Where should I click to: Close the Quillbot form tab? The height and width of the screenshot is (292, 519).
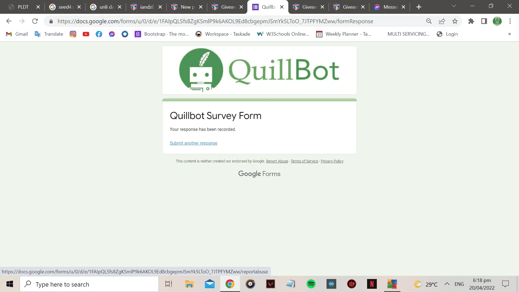(x=282, y=7)
